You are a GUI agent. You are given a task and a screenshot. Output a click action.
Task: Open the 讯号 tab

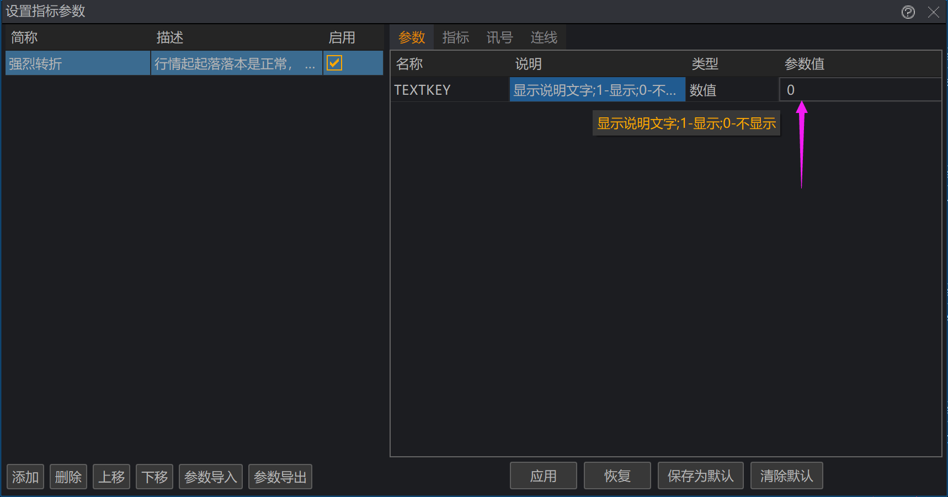click(499, 37)
